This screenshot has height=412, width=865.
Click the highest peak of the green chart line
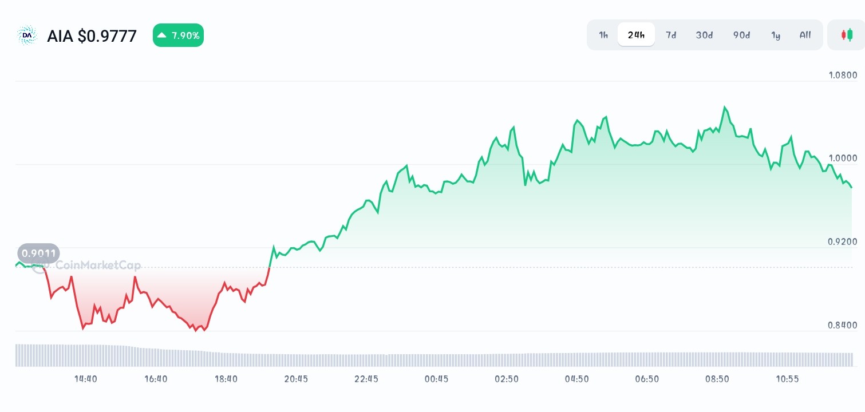tap(725, 106)
